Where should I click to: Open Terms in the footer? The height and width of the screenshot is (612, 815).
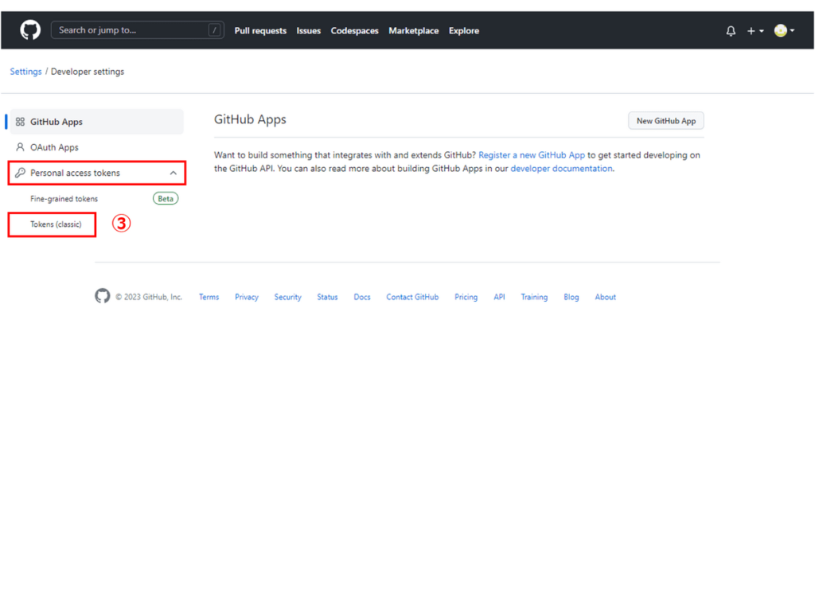tap(209, 297)
